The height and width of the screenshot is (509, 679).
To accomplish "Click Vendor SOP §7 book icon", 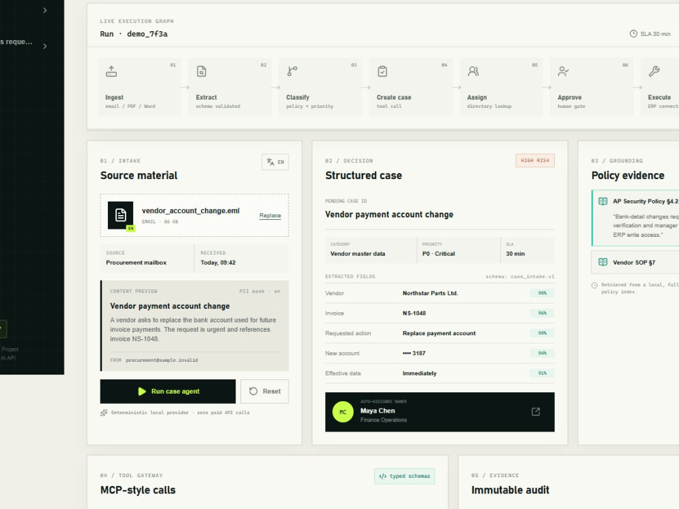I will [603, 262].
